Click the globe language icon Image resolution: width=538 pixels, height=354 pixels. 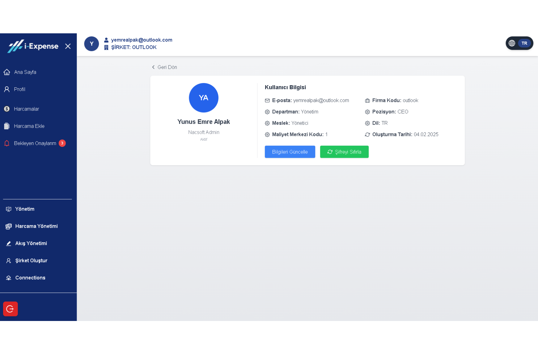(512, 43)
